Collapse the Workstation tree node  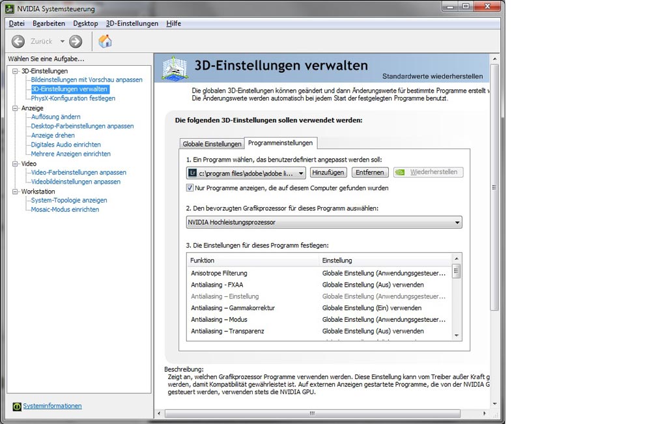point(16,191)
